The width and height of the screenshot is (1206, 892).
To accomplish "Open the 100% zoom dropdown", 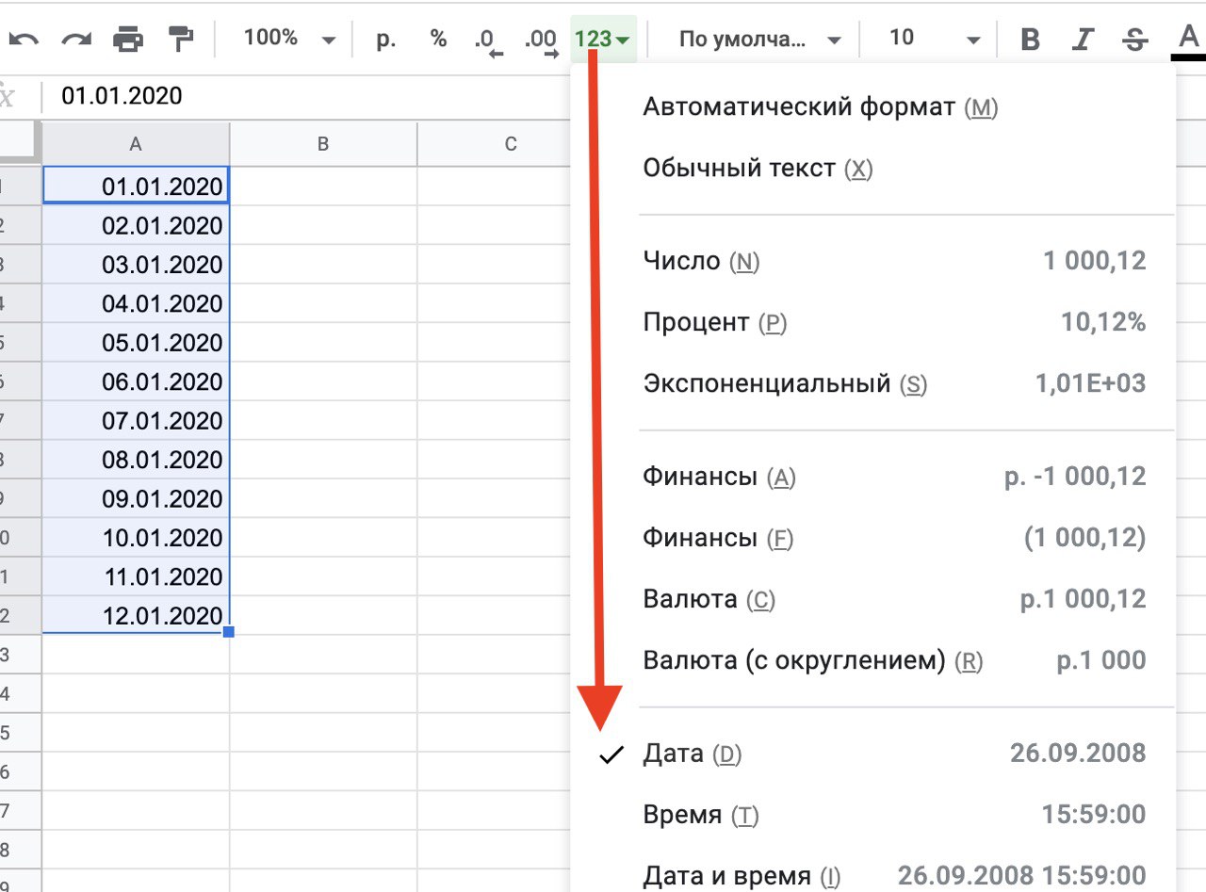I will (x=289, y=39).
